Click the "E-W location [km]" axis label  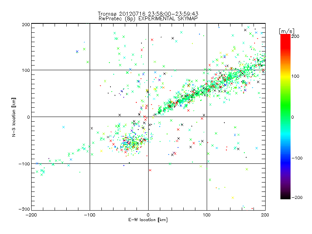coord(148,220)
